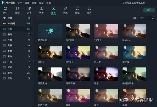Click the 更多特效 star thumbnail
157x107 pixels.
click(50, 31)
